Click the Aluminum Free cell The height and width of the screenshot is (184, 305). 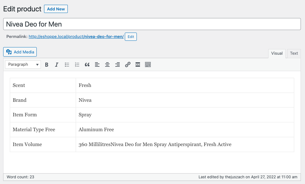click(x=185, y=130)
